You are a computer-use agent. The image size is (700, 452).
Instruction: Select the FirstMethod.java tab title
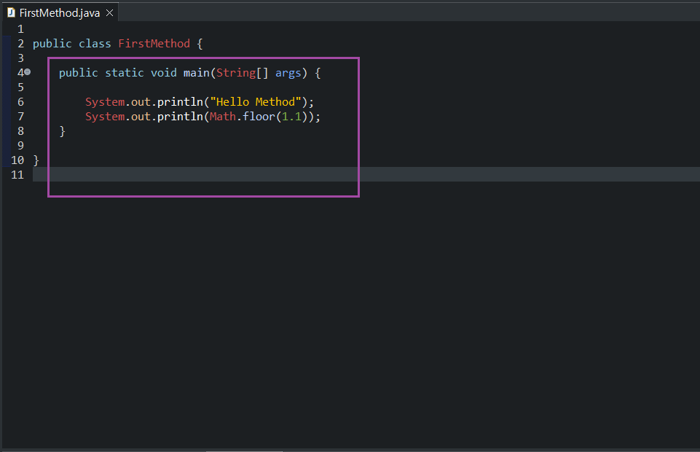(60, 13)
